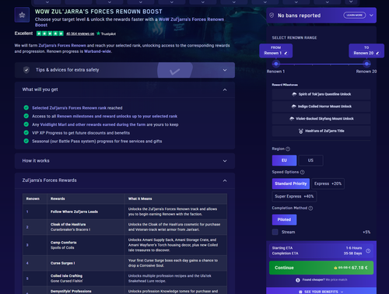
Task: Click the Found cheaper? We price match link
Action: (x=324, y=280)
